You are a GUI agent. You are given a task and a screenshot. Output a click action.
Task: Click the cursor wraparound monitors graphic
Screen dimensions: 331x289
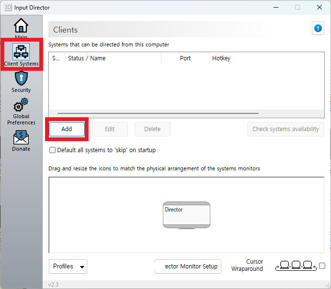click(x=296, y=266)
